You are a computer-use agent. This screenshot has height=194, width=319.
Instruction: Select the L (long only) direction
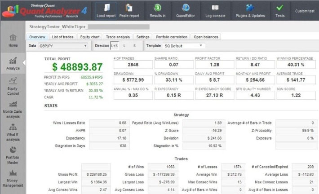click(x=124, y=46)
